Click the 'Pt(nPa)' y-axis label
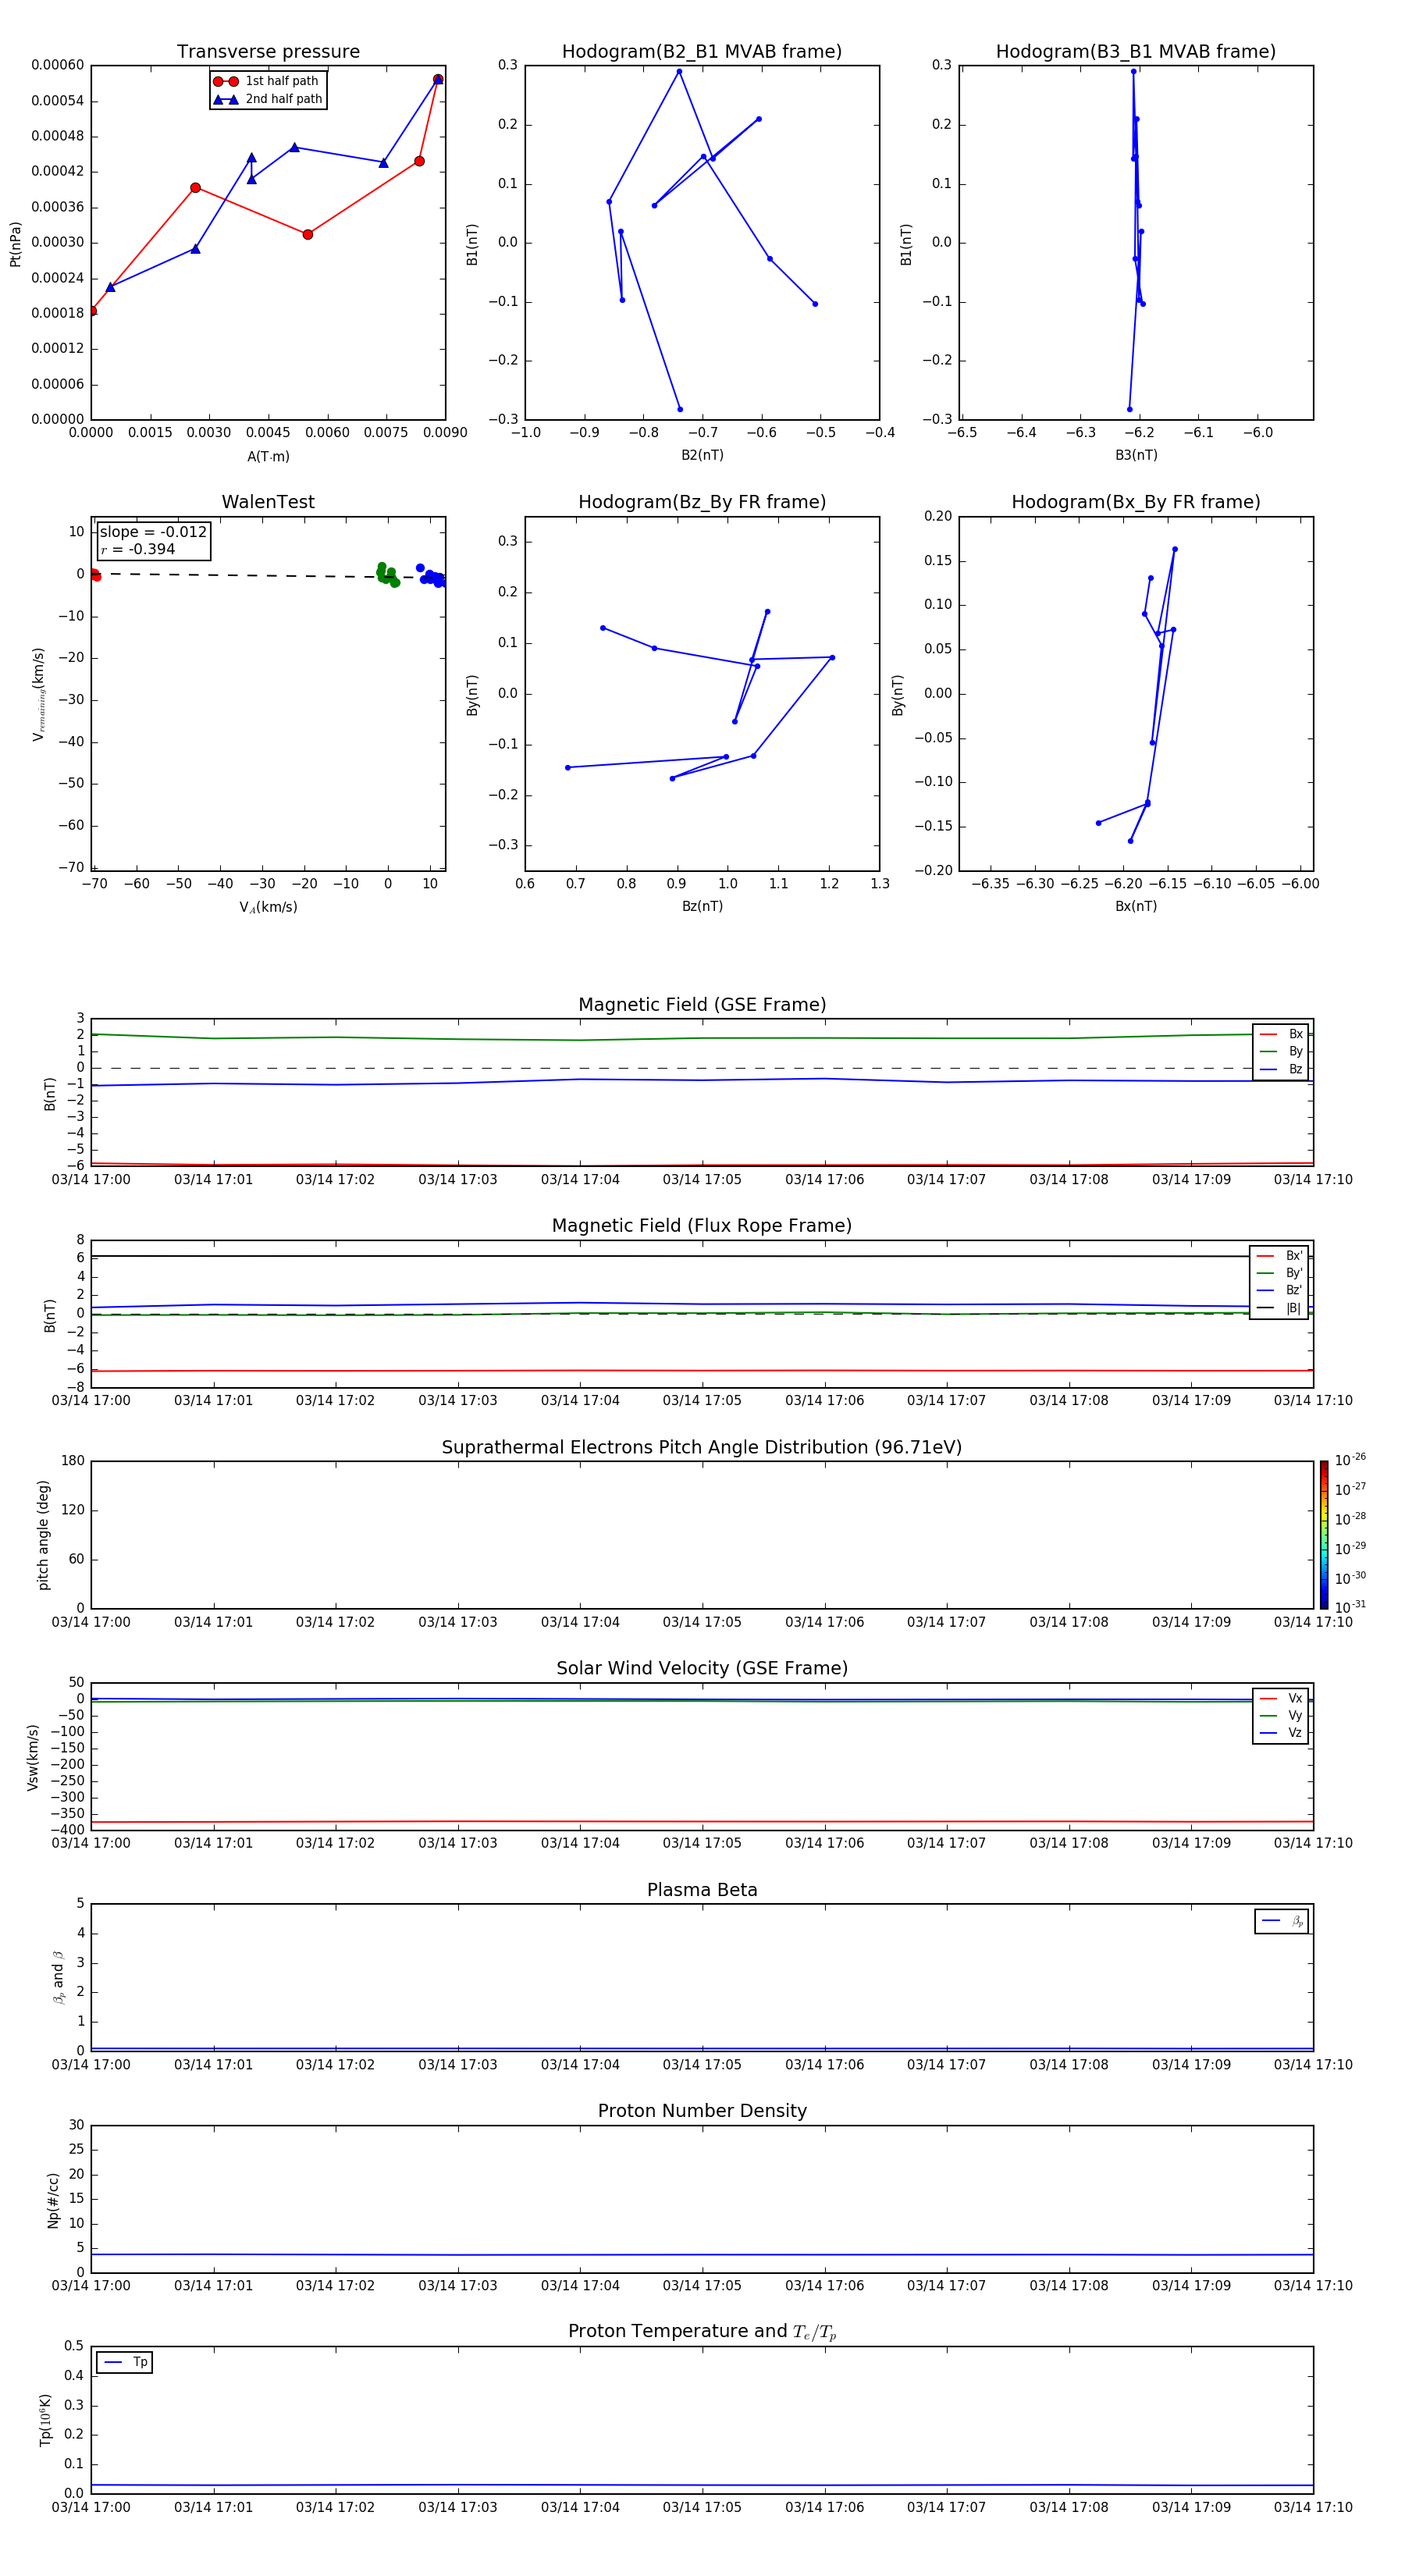The image size is (1405, 2576). (x=15, y=243)
